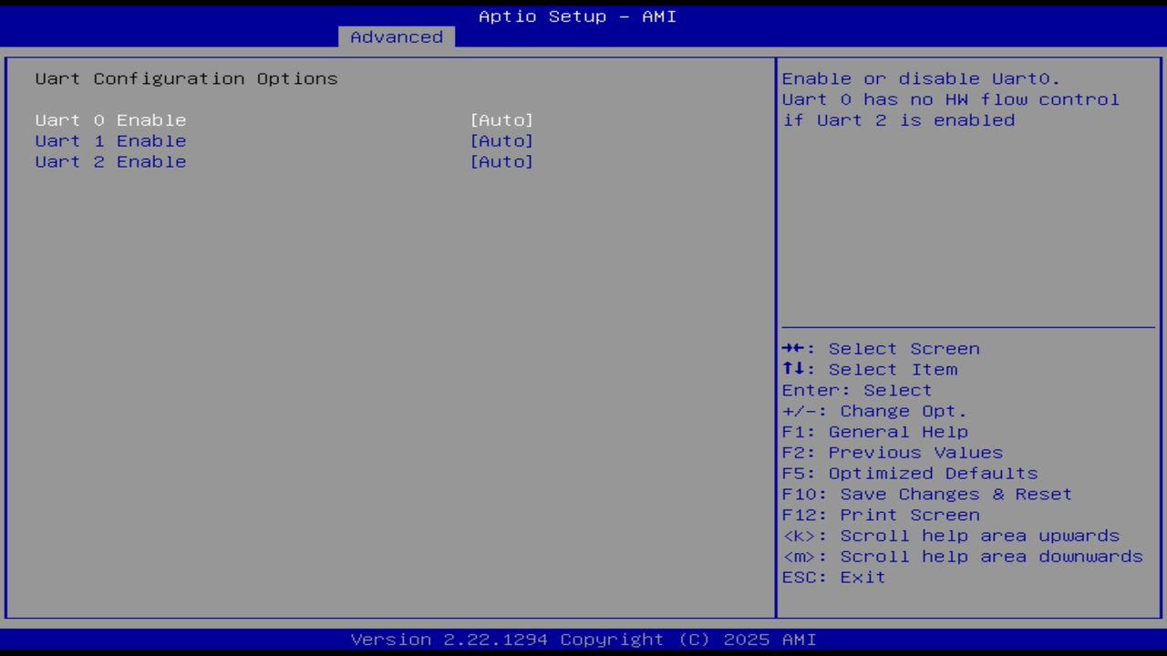Click the Uart0 help description text
The image size is (1167, 656).
pyautogui.click(x=950, y=98)
